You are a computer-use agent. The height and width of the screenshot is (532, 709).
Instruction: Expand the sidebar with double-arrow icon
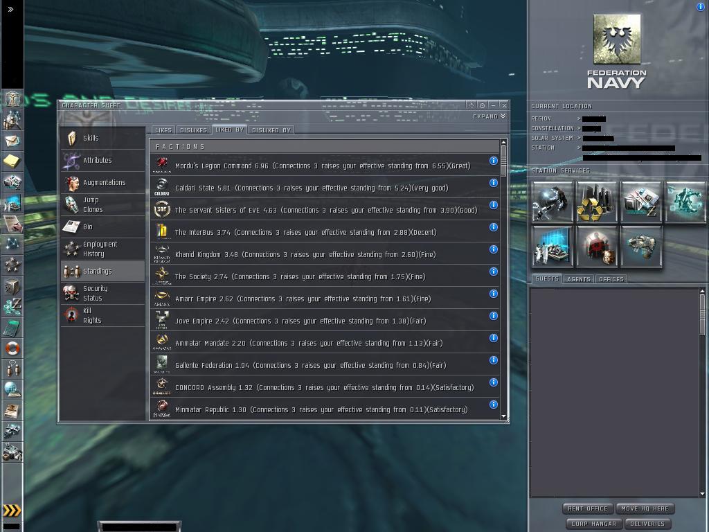click(10, 9)
